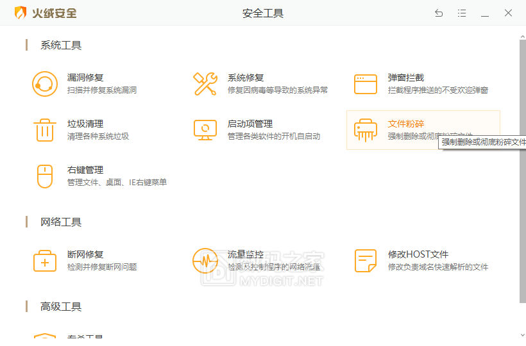Select the 启动项管理 label text

coord(250,124)
